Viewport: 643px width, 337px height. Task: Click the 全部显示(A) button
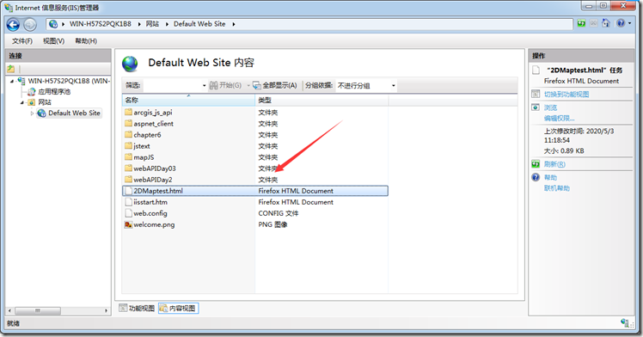pos(275,85)
